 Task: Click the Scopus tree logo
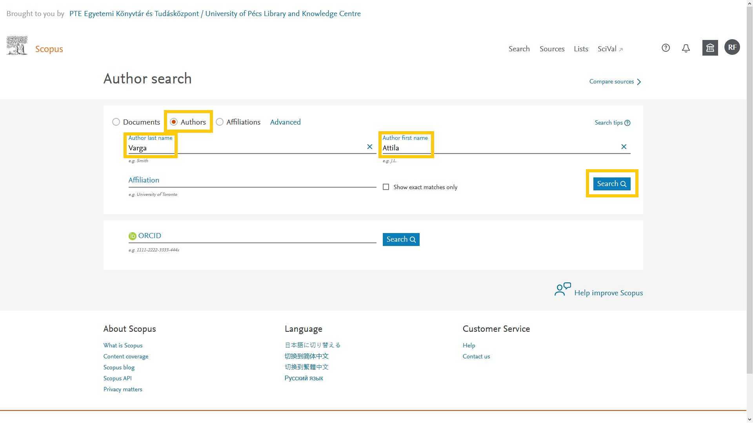(x=17, y=45)
